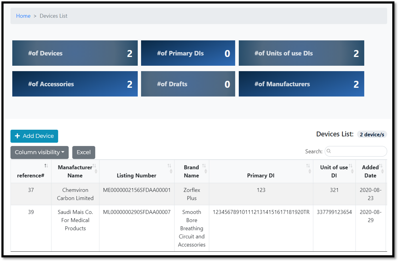Select reference number 37 cell
Screen dimensions: 399x262
[31, 194]
